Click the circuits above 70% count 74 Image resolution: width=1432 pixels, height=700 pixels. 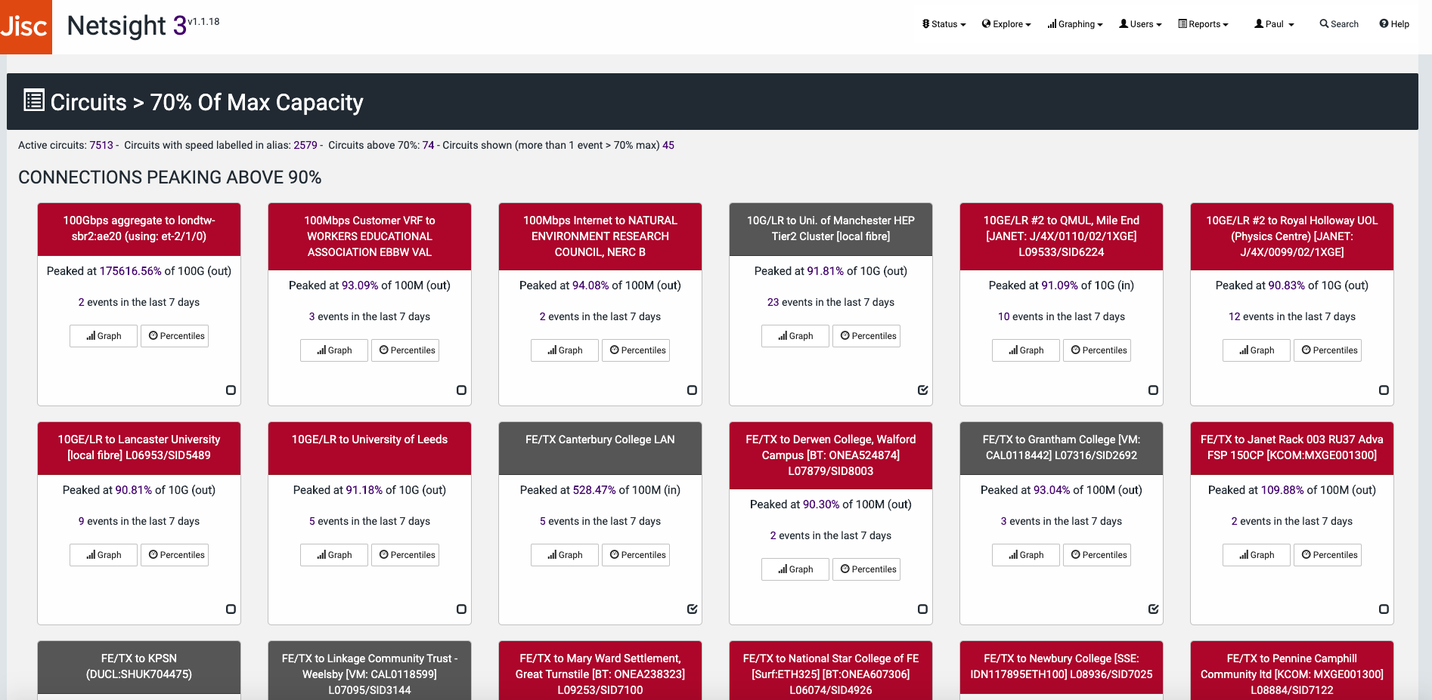click(x=428, y=145)
